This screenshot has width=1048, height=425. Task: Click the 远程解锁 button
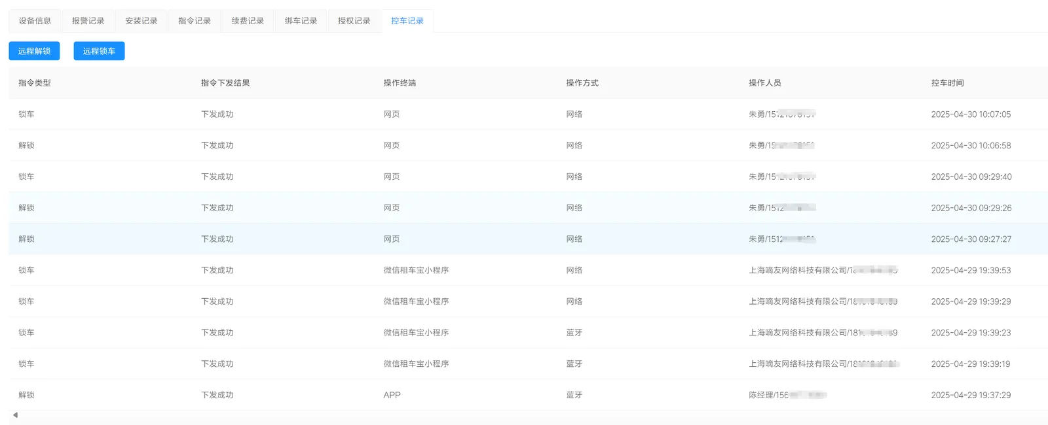[34, 51]
